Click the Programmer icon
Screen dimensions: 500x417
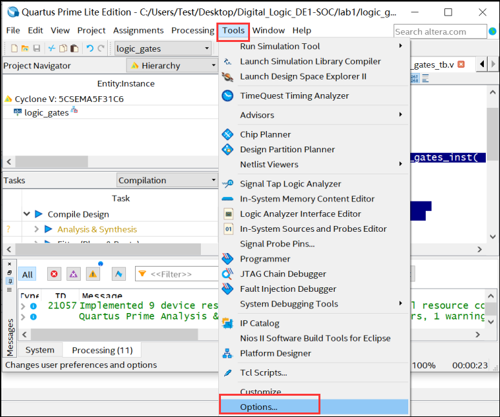[227, 259]
